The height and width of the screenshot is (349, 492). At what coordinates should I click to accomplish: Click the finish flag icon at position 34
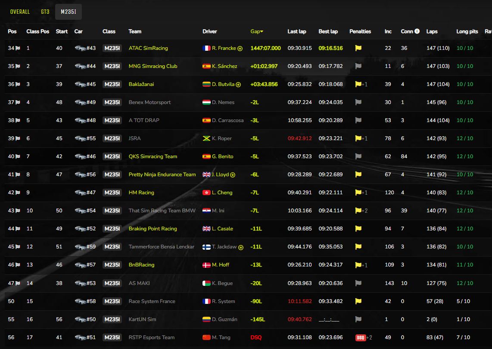pyautogui.click(x=18, y=48)
